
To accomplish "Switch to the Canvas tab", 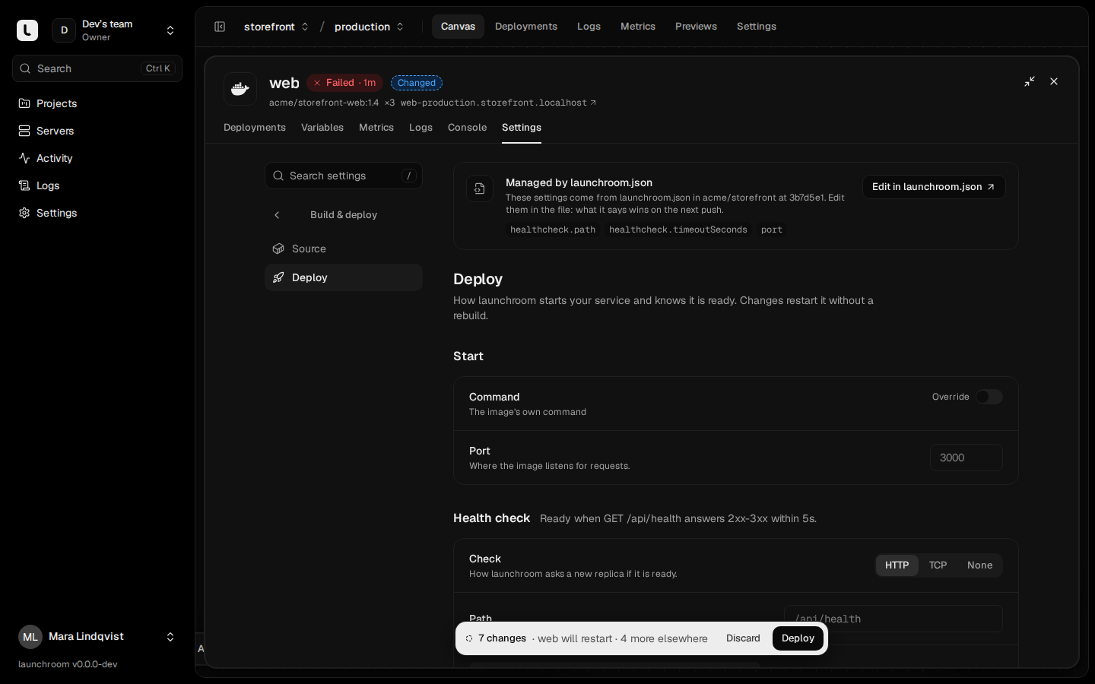I will pos(458,27).
